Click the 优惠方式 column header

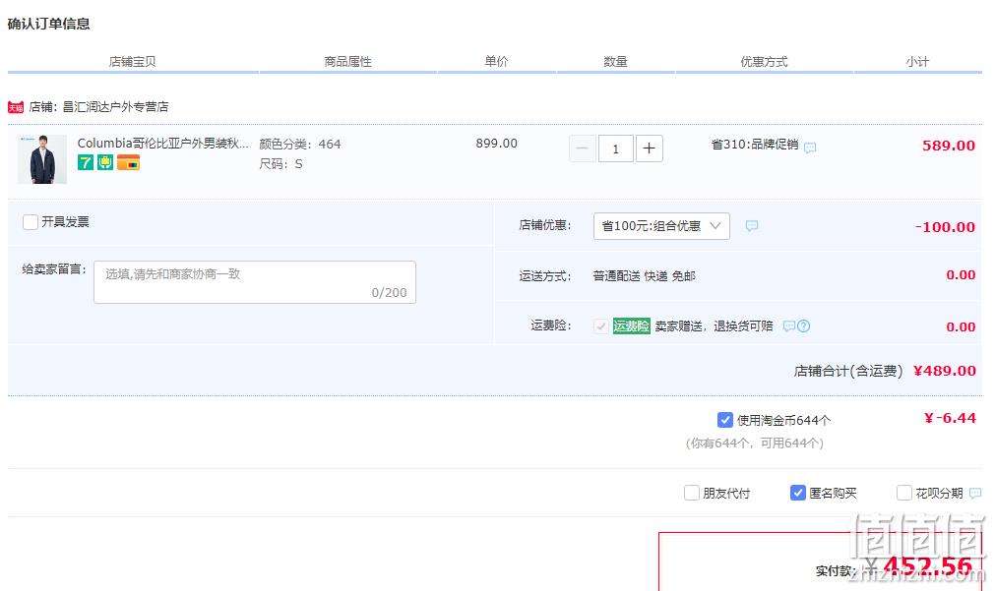764,62
